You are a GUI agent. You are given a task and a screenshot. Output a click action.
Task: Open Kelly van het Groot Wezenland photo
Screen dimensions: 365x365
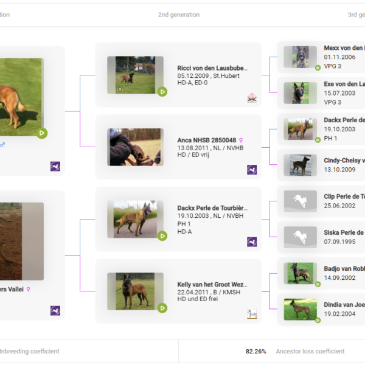coord(135,291)
